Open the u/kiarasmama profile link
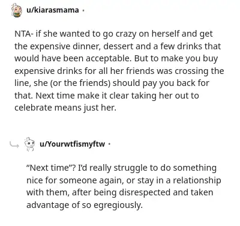 coord(53,10)
